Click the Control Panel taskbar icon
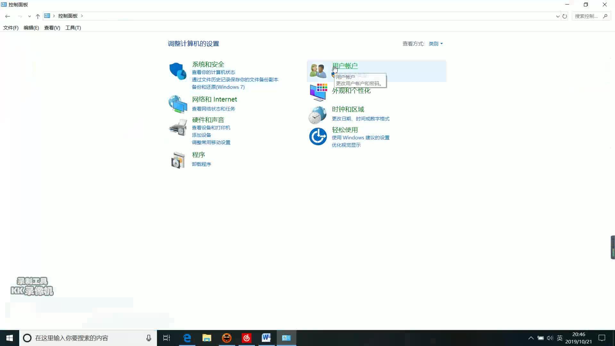Image resolution: width=615 pixels, height=346 pixels. pyautogui.click(x=286, y=338)
